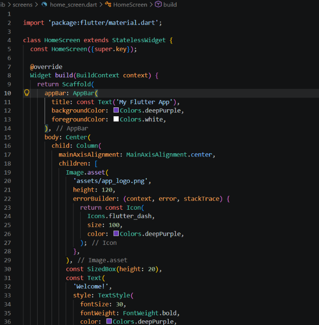Click 'Welcome!' string on line 32
This screenshot has width=319, height=325.
pyautogui.click(x=91, y=287)
